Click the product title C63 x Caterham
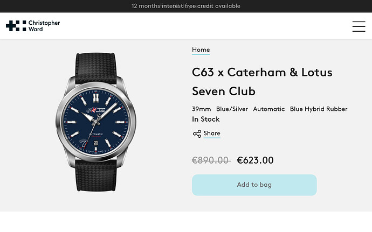The width and height of the screenshot is (372, 232). [262, 82]
